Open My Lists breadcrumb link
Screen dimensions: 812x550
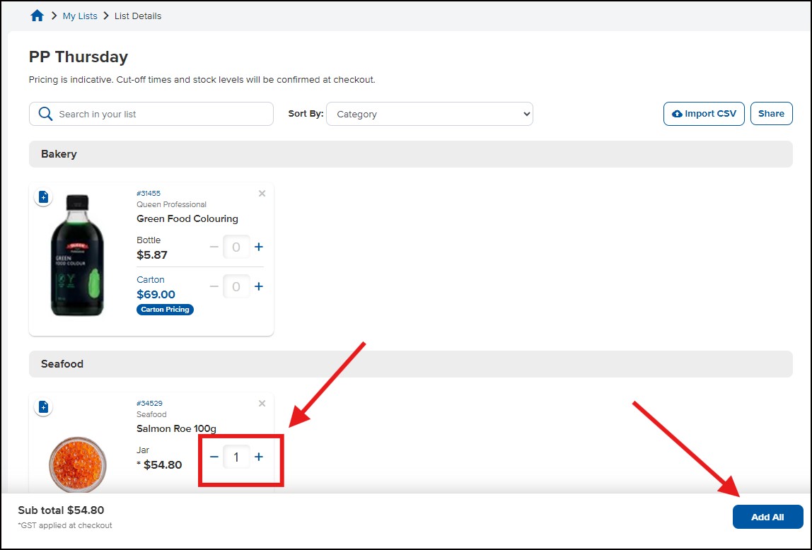click(80, 16)
